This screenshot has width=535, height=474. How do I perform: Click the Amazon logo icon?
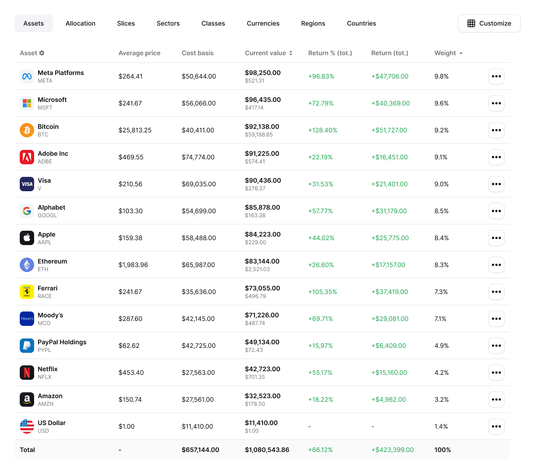[27, 400]
